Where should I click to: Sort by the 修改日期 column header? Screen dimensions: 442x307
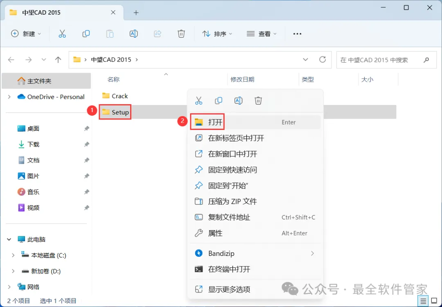coord(242,79)
